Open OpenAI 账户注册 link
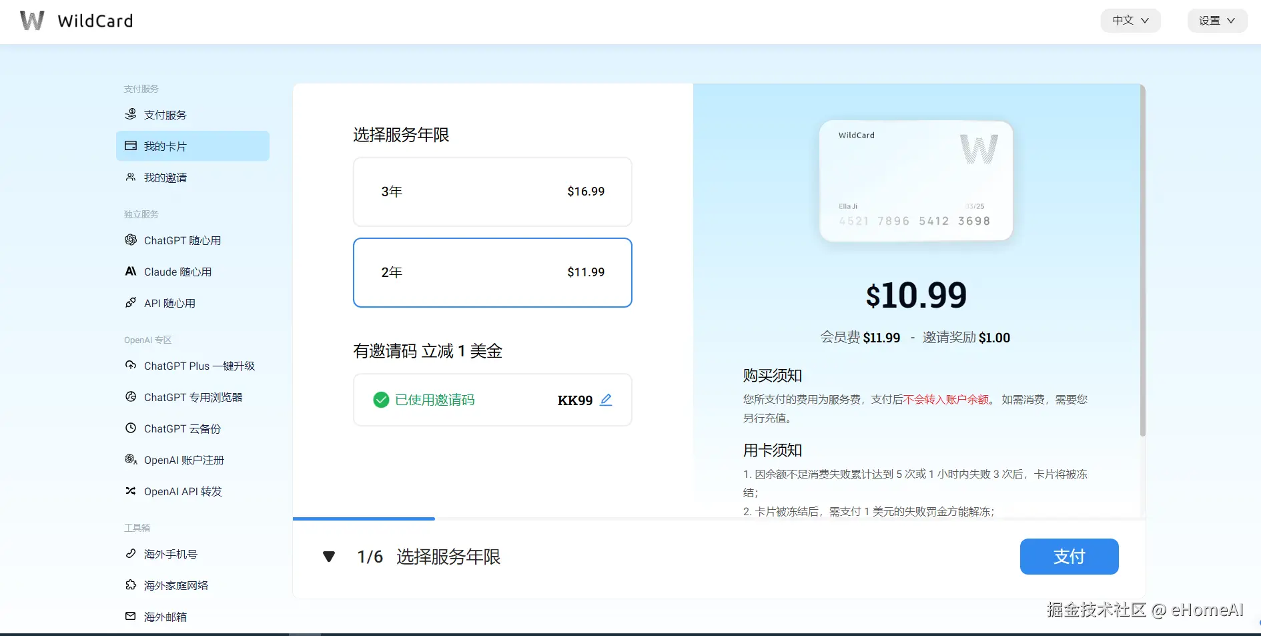The height and width of the screenshot is (636, 1261). click(193, 460)
